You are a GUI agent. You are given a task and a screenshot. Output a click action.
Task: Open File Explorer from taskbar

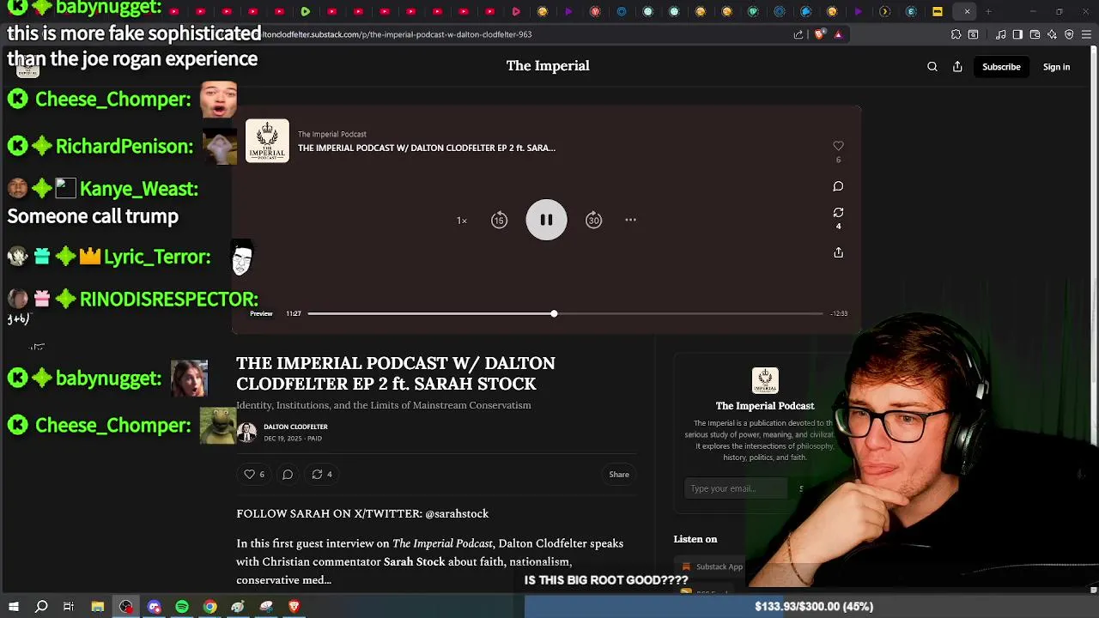tap(98, 607)
